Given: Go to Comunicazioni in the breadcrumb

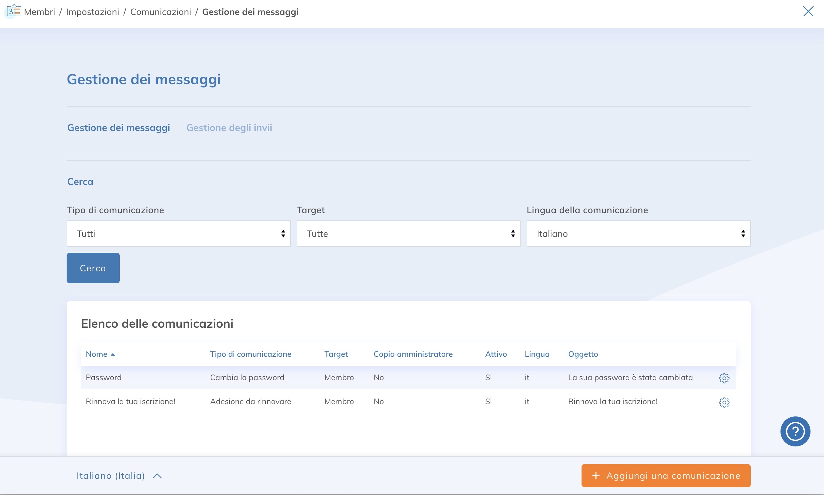Looking at the screenshot, I should (161, 12).
